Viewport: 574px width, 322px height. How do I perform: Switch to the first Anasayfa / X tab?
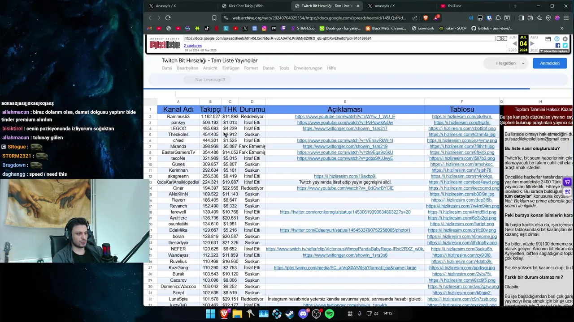[180, 6]
